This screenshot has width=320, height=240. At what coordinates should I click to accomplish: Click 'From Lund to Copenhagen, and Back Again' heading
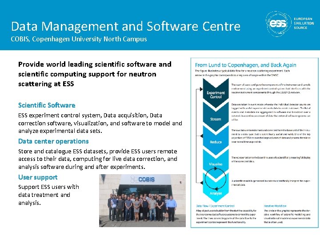(x=245, y=65)
